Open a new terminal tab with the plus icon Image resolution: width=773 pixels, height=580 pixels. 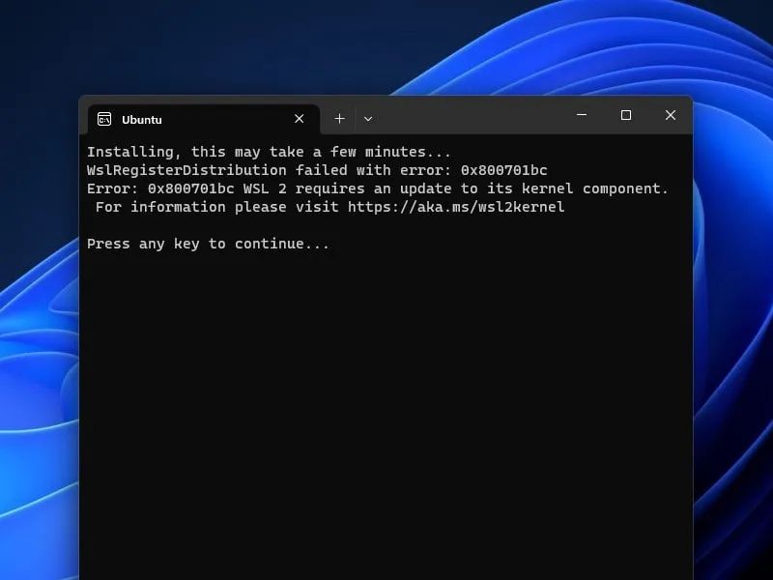[340, 118]
